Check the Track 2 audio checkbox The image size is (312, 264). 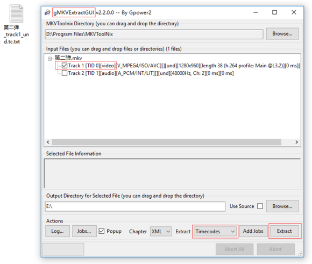coord(65,73)
